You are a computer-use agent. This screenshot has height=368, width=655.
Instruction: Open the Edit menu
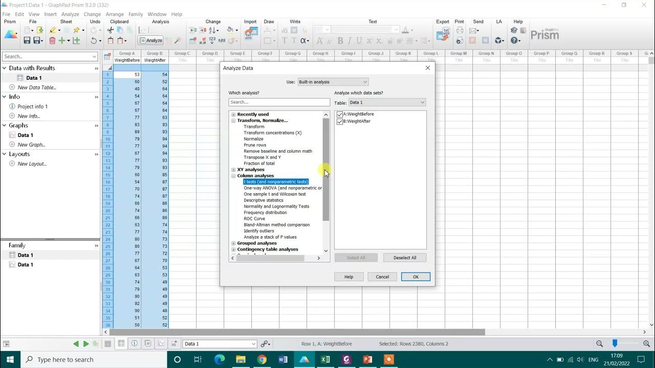(19, 14)
